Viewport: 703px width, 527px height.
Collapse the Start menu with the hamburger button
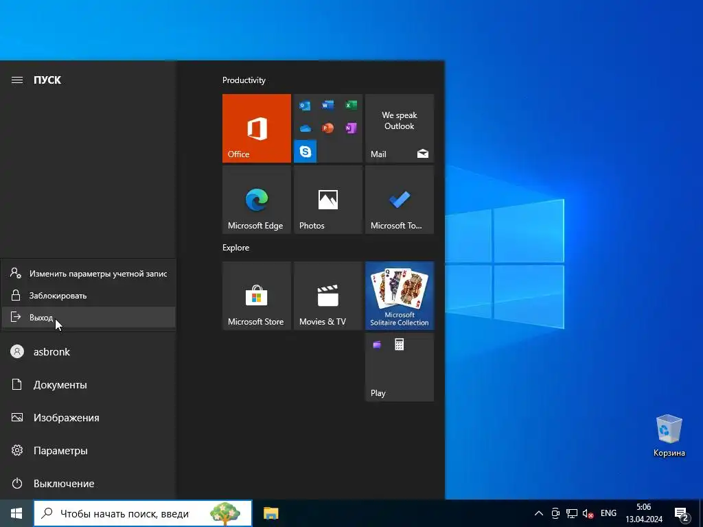click(17, 80)
